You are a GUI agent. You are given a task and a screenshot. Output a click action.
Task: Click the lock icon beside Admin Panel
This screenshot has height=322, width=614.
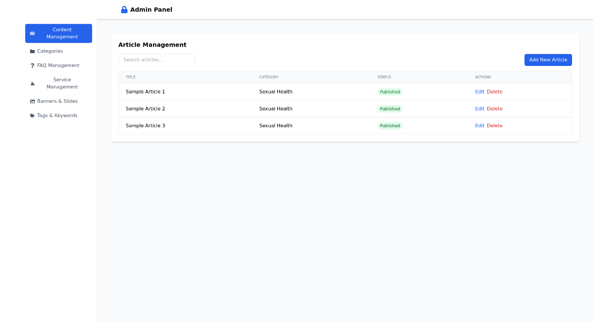coord(124,9)
